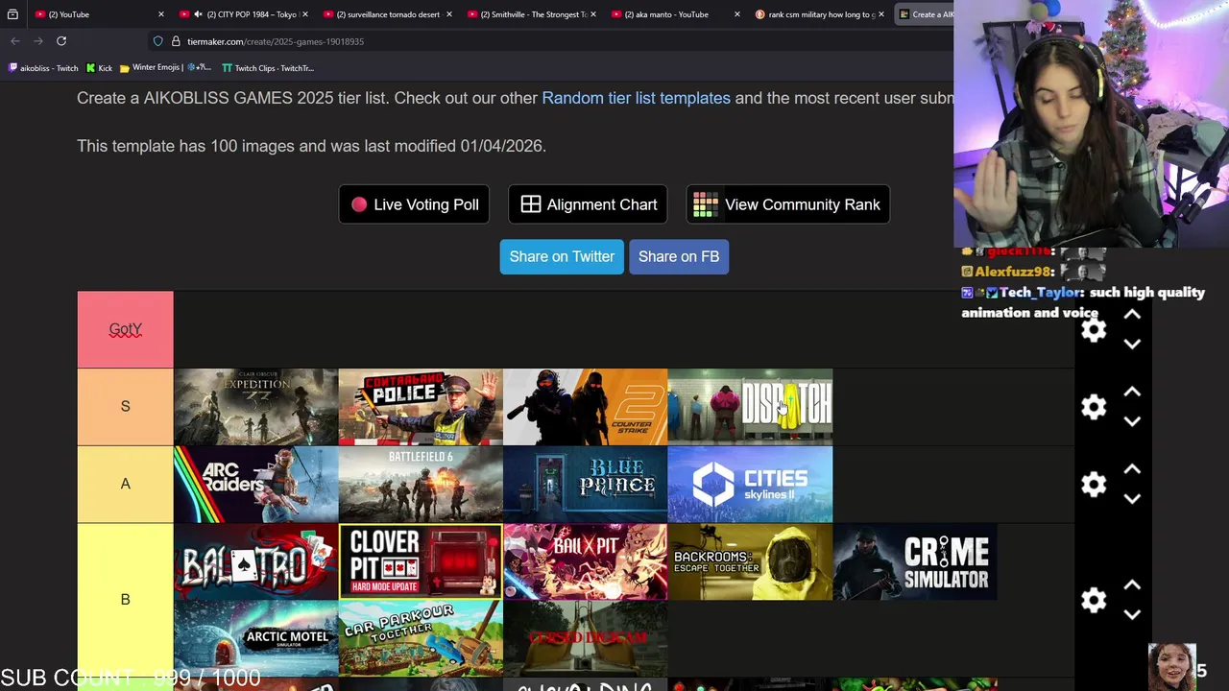Click Tech_Taylor username in stream chat
Screen dimensions: 1229x691
1042,293
